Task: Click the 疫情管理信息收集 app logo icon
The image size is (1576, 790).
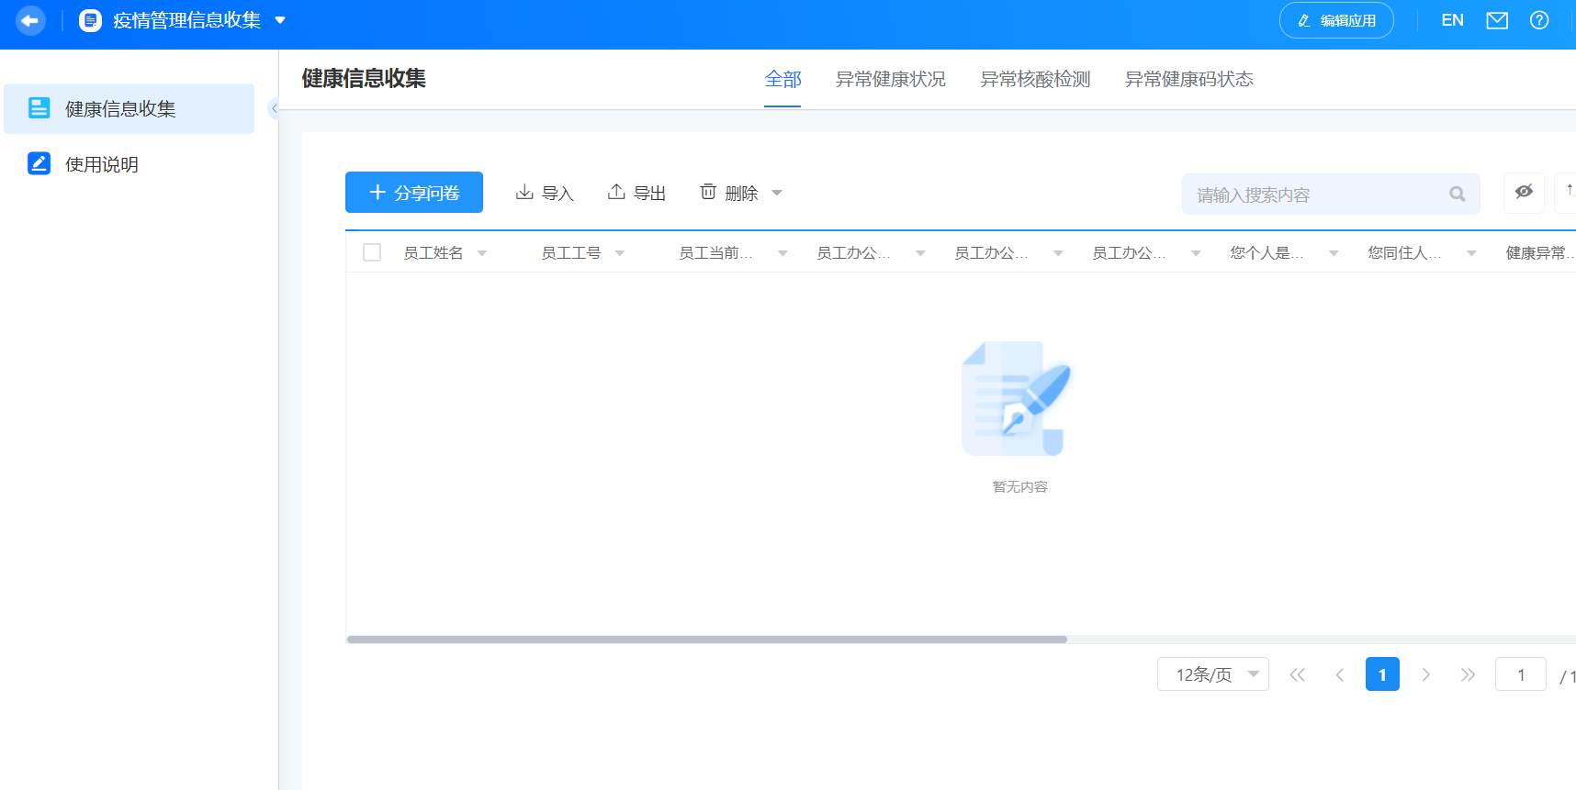Action: coord(90,20)
